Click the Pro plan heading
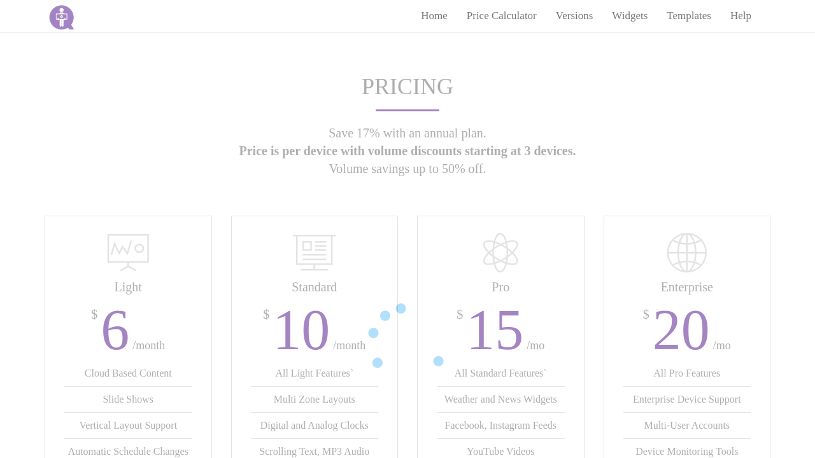This screenshot has height=458, width=815. 500,287
